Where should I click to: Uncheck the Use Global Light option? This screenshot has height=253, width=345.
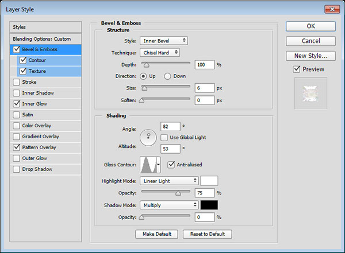pos(165,138)
